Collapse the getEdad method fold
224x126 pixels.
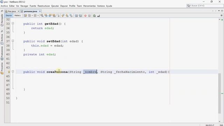tap(13, 23)
